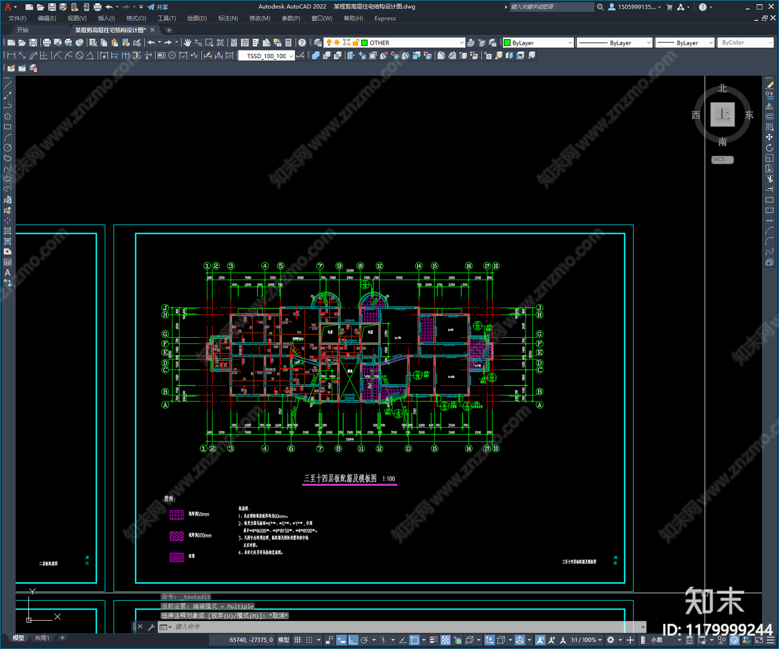
Task: Switch to the 布局1 layout tab
Action: click(x=42, y=638)
